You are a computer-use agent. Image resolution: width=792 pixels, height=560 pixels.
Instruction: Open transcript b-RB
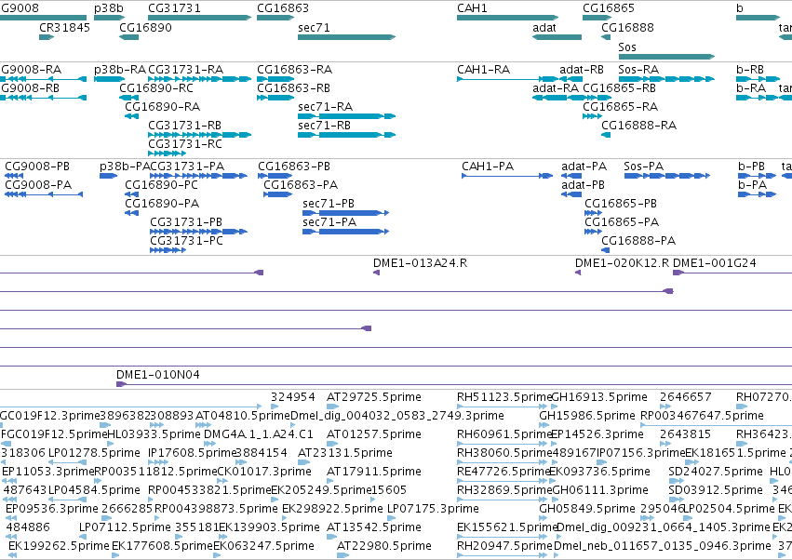click(x=749, y=69)
